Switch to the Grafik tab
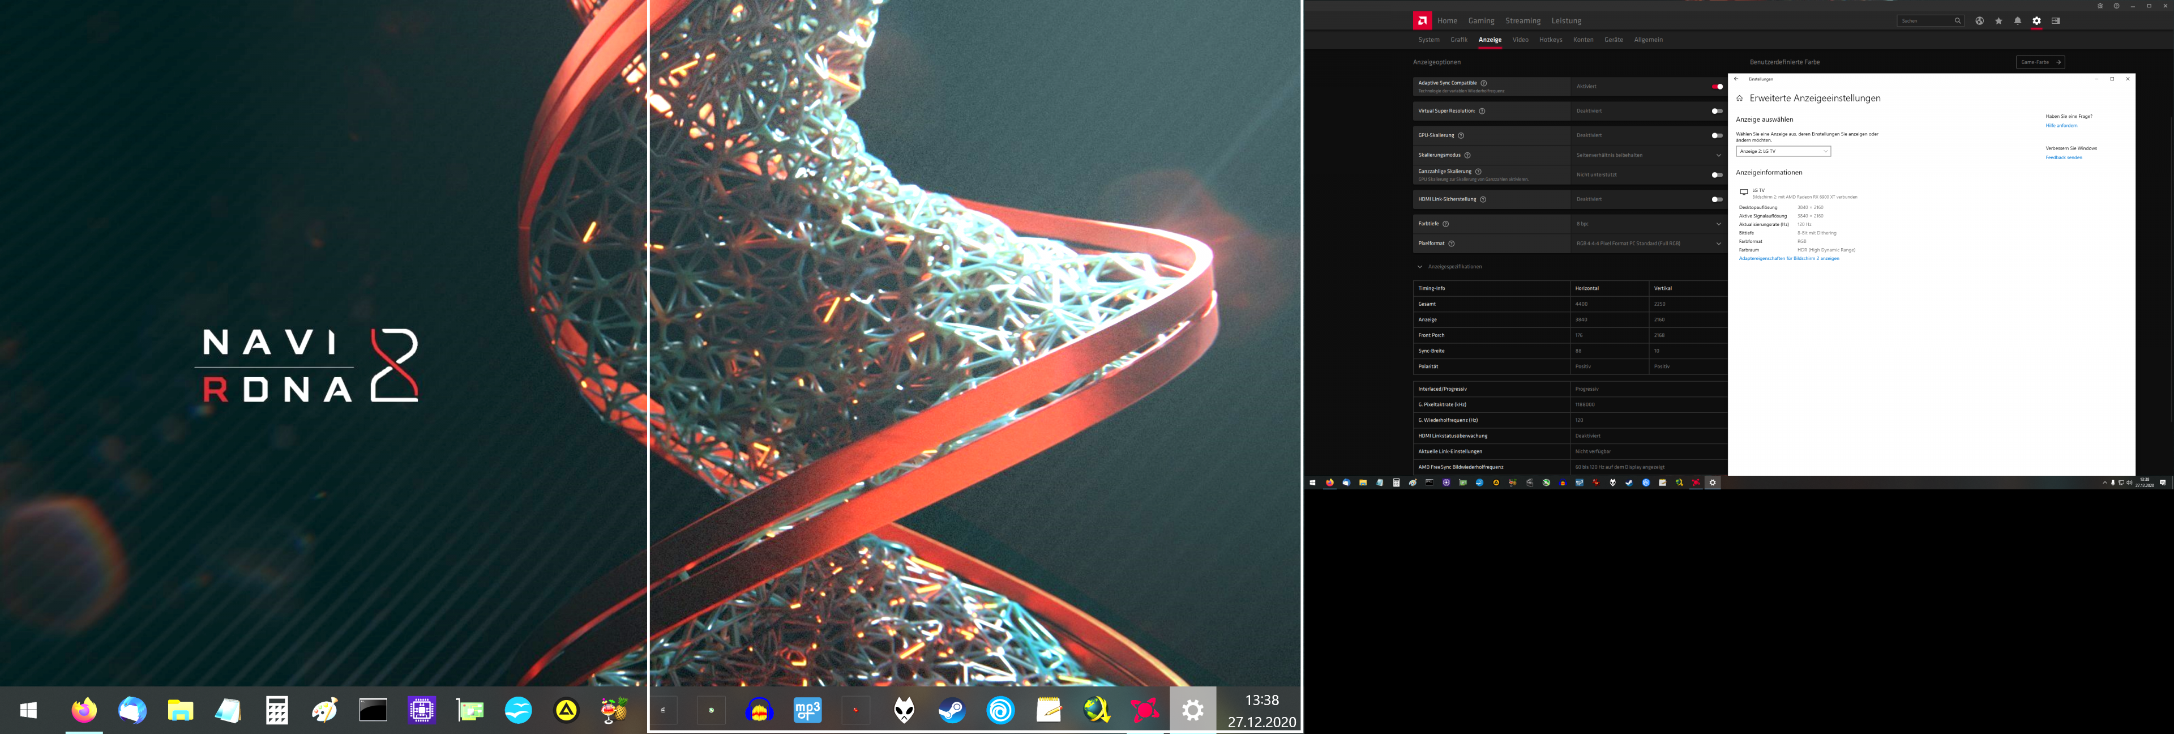 1458,40
